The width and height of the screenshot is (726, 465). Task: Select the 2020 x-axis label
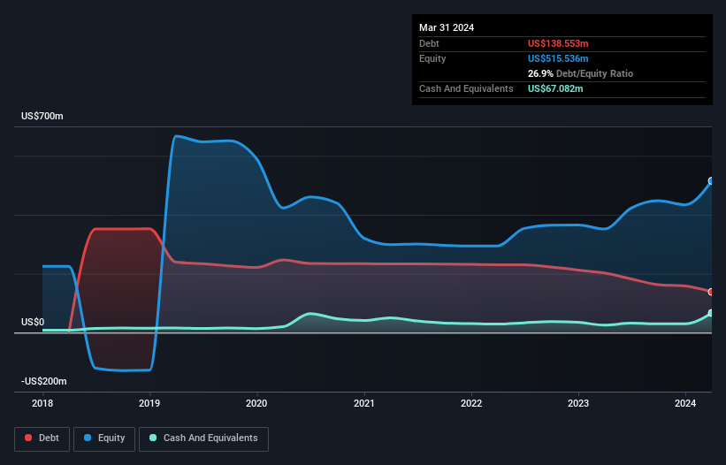pyautogui.click(x=256, y=403)
